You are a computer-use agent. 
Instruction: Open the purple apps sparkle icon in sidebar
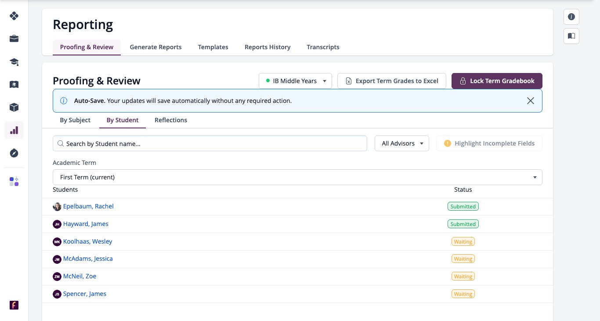pos(14,182)
